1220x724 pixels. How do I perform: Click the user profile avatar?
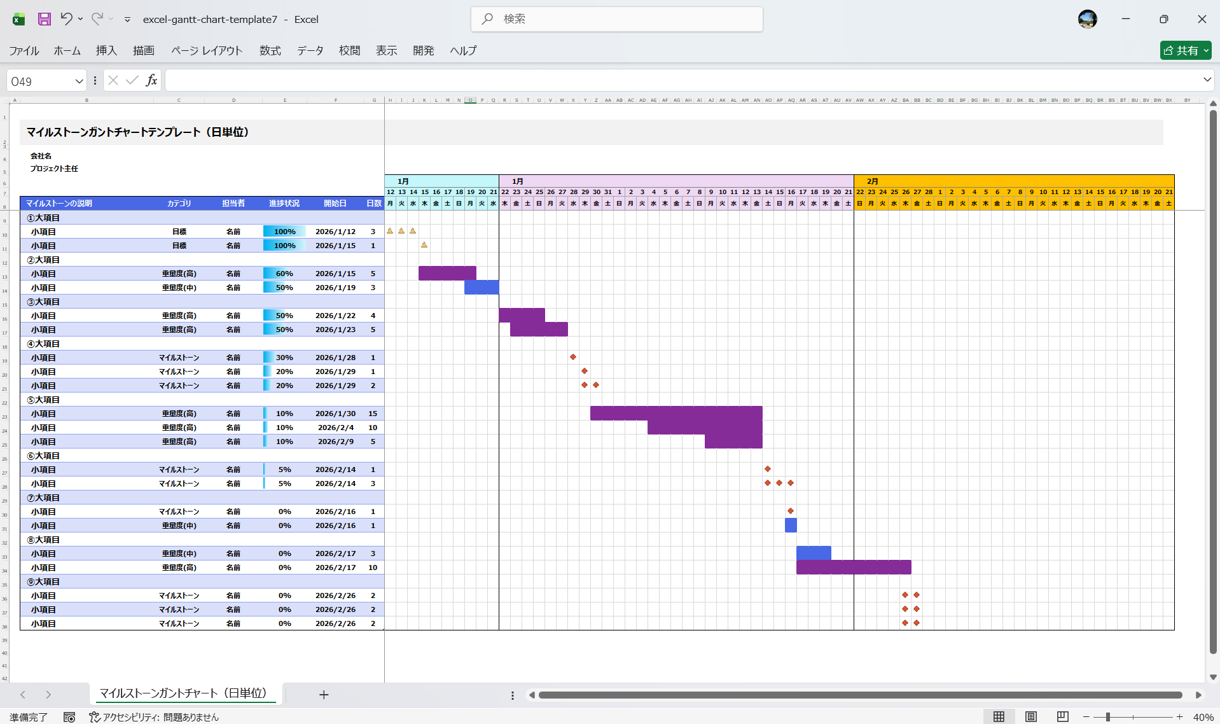(1087, 19)
